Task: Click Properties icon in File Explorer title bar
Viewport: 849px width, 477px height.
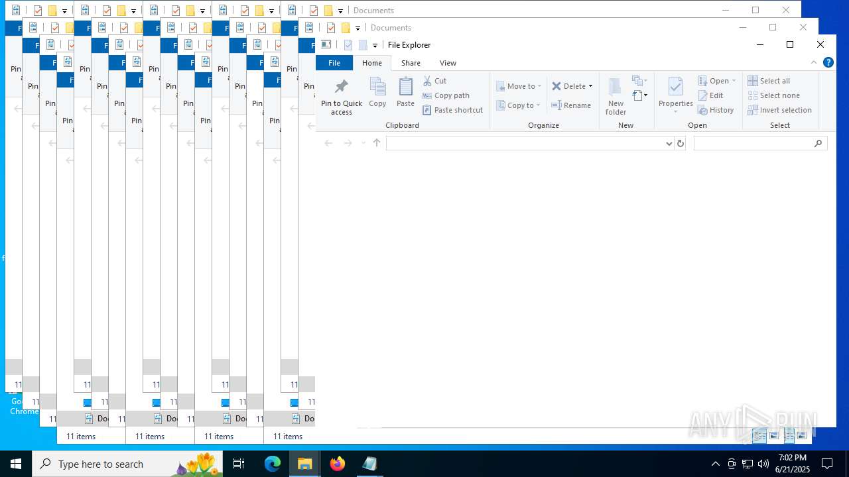Action: [348, 45]
